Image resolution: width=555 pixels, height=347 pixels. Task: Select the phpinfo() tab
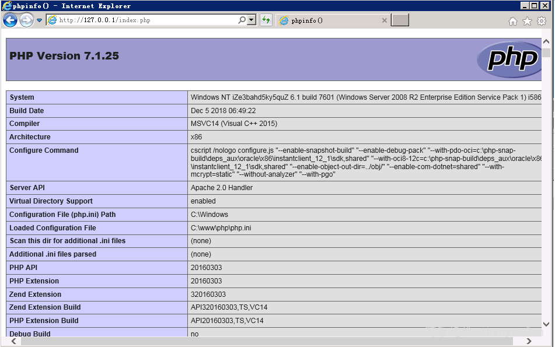pyautogui.click(x=327, y=20)
